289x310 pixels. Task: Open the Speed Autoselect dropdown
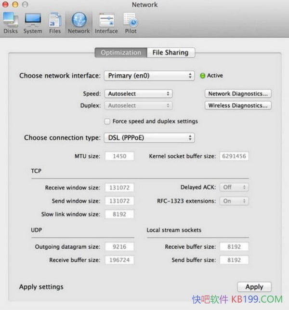(x=138, y=94)
